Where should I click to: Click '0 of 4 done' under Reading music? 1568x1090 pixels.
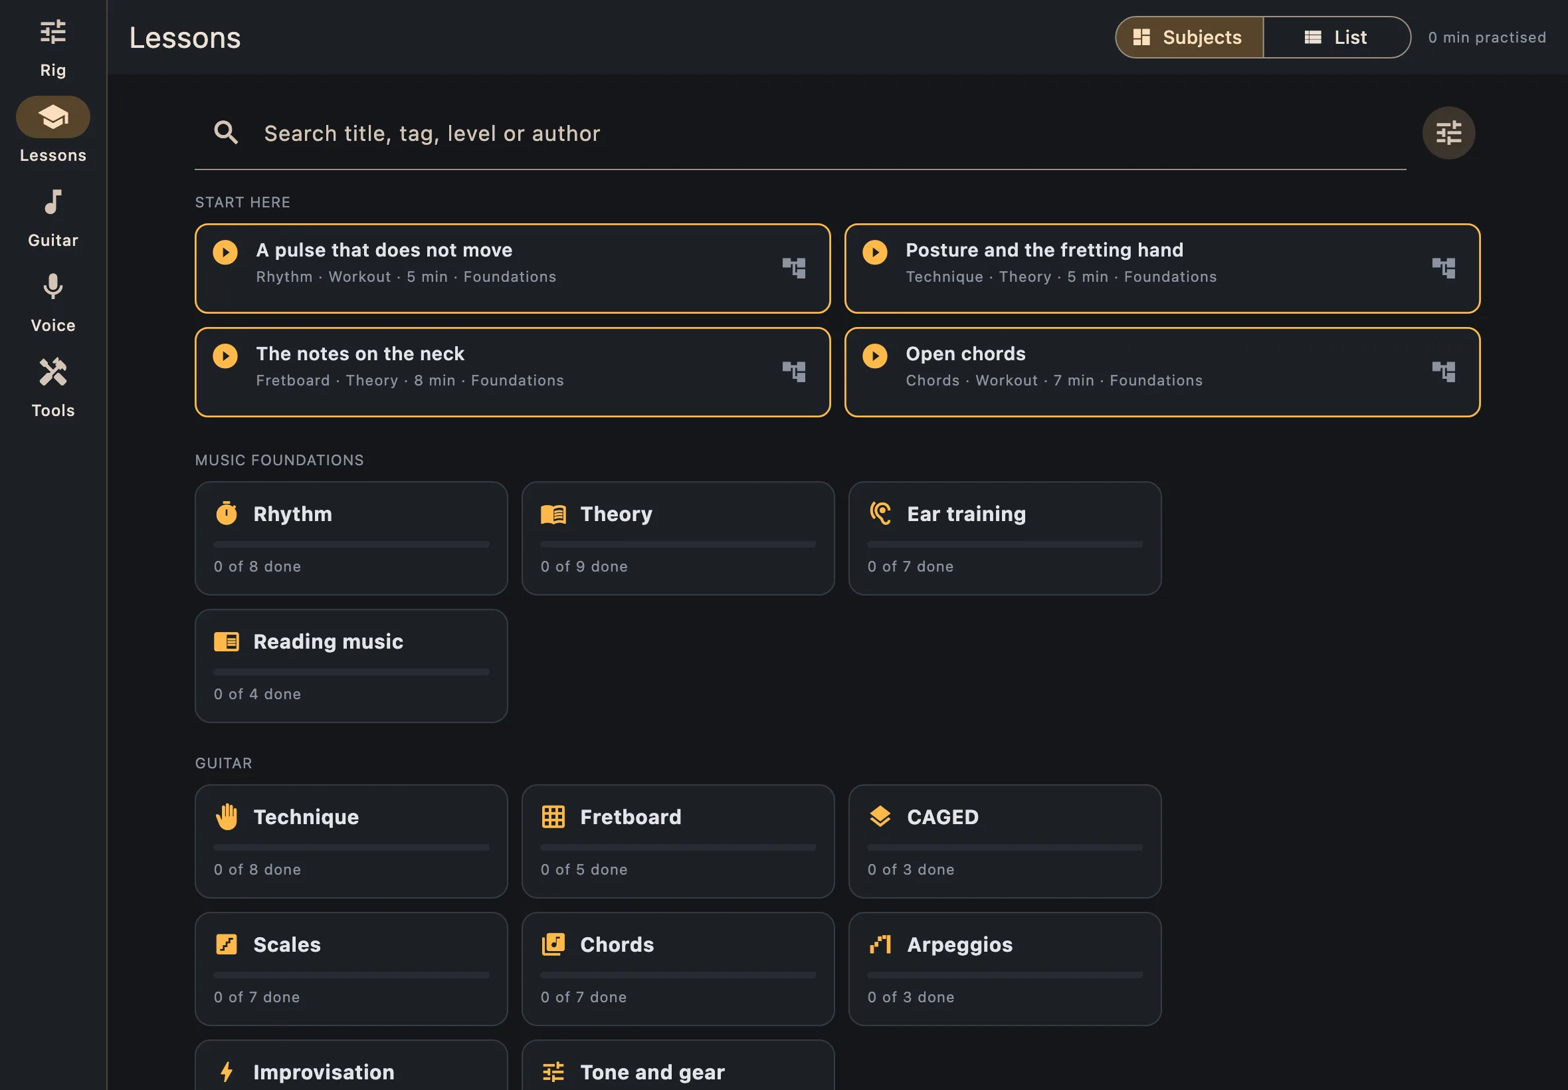[x=257, y=694]
